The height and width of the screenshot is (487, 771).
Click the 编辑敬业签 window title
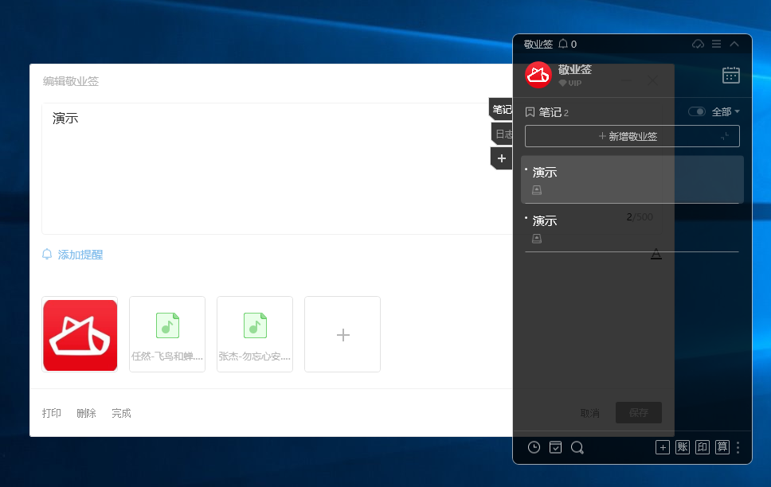tap(71, 81)
